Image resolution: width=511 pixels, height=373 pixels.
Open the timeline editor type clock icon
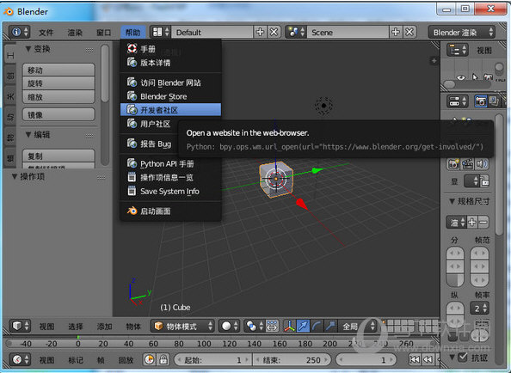coord(20,359)
